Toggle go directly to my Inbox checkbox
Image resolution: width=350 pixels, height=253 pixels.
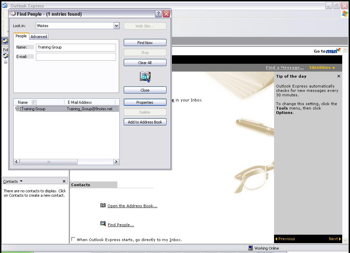(x=73, y=239)
